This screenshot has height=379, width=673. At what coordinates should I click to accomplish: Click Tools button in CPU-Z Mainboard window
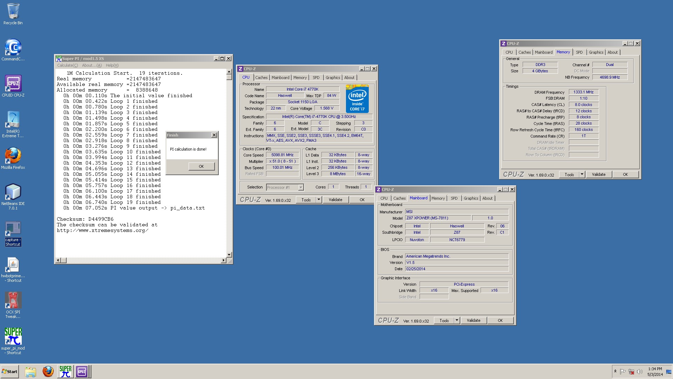(x=444, y=320)
